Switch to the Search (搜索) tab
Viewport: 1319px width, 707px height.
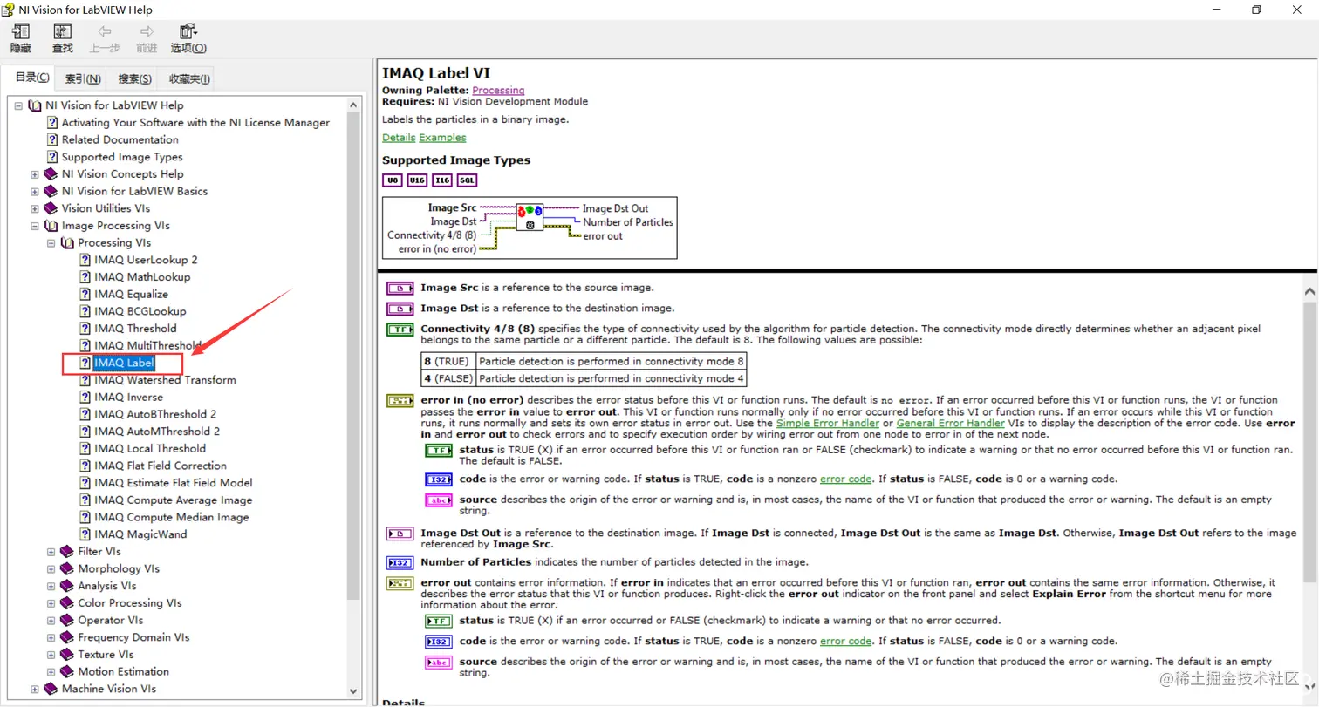pyautogui.click(x=134, y=78)
